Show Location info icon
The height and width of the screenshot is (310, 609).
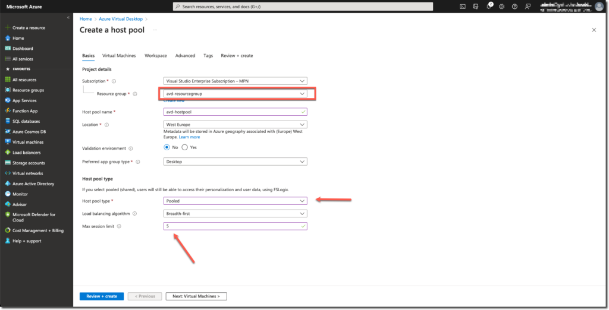106,125
